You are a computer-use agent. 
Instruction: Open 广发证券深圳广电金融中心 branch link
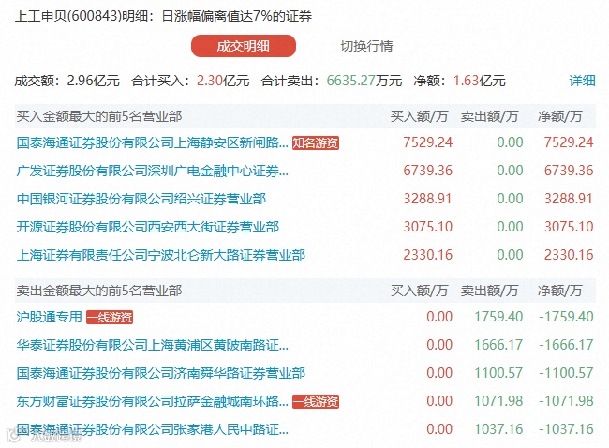coord(152,171)
